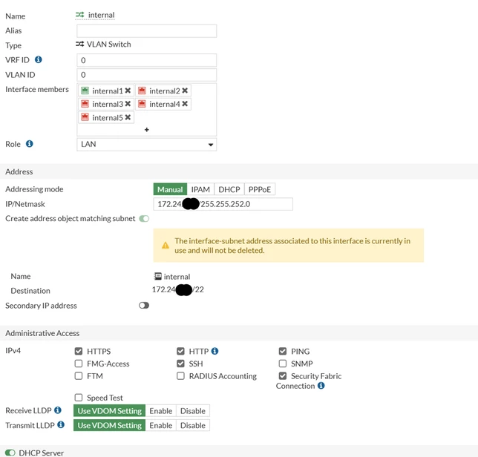
Task: Select DHCP addressing mode
Action: pyautogui.click(x=229, y=189)
